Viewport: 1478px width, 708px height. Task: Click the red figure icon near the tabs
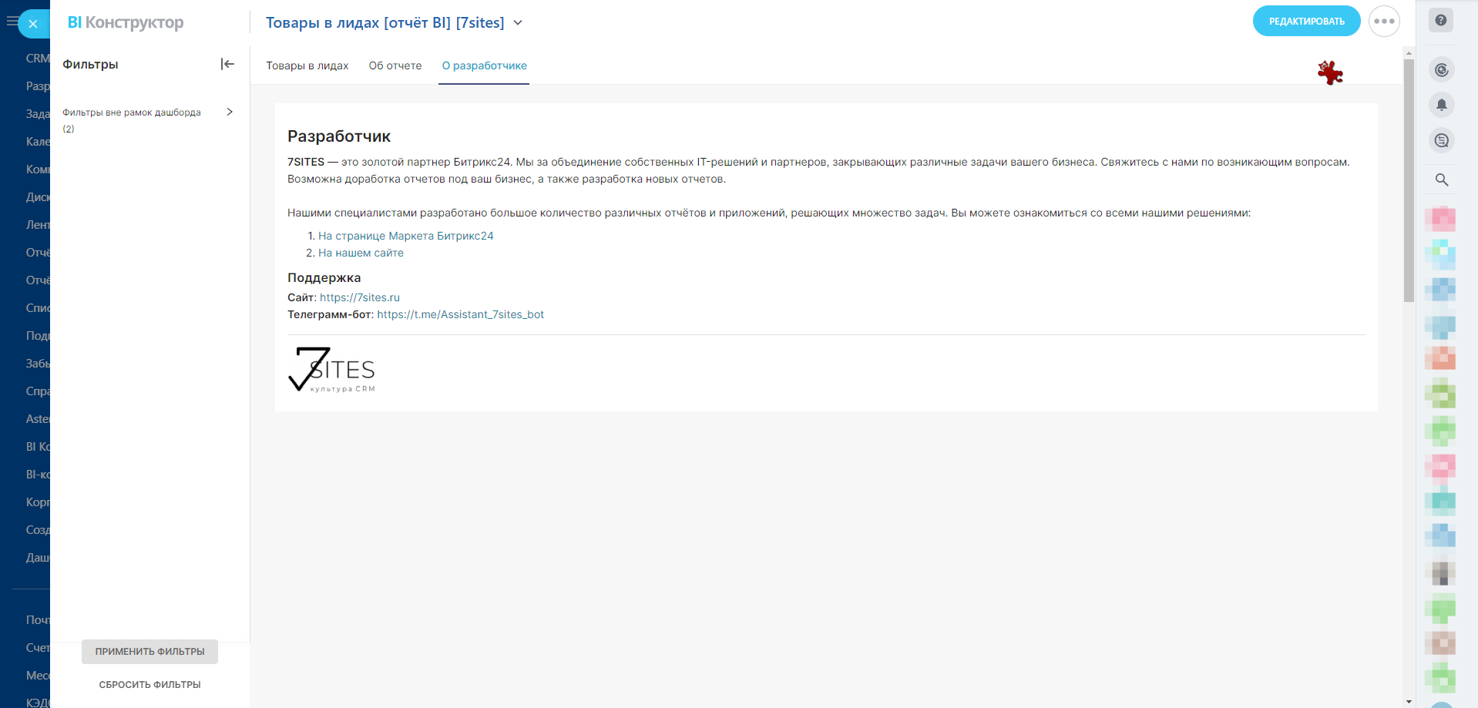[1330, 72]
